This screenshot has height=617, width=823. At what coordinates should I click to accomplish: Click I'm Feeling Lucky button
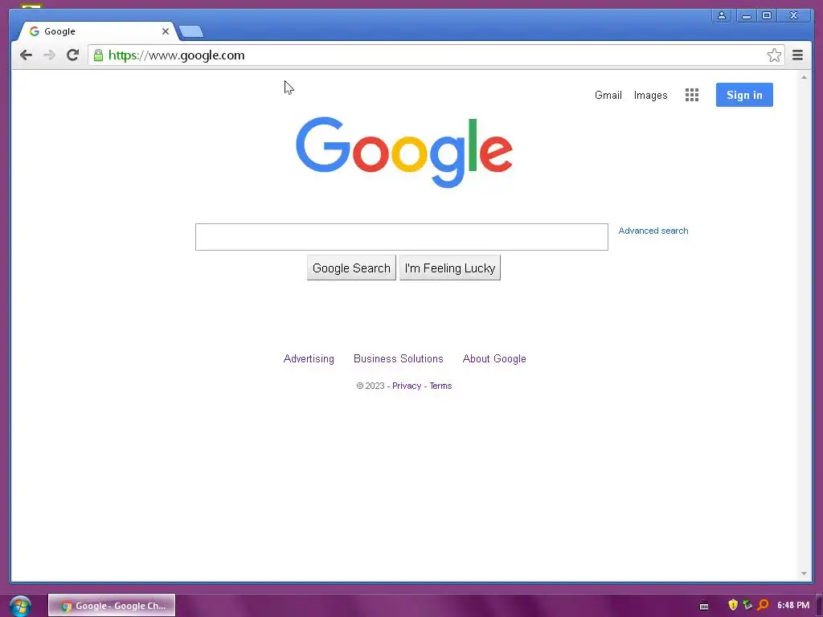[x=450, y=268]
